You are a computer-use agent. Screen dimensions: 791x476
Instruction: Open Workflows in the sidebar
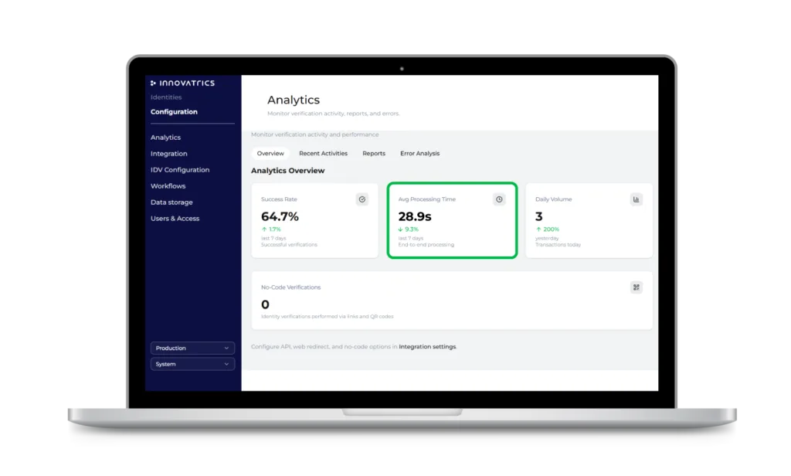[168, 185]
